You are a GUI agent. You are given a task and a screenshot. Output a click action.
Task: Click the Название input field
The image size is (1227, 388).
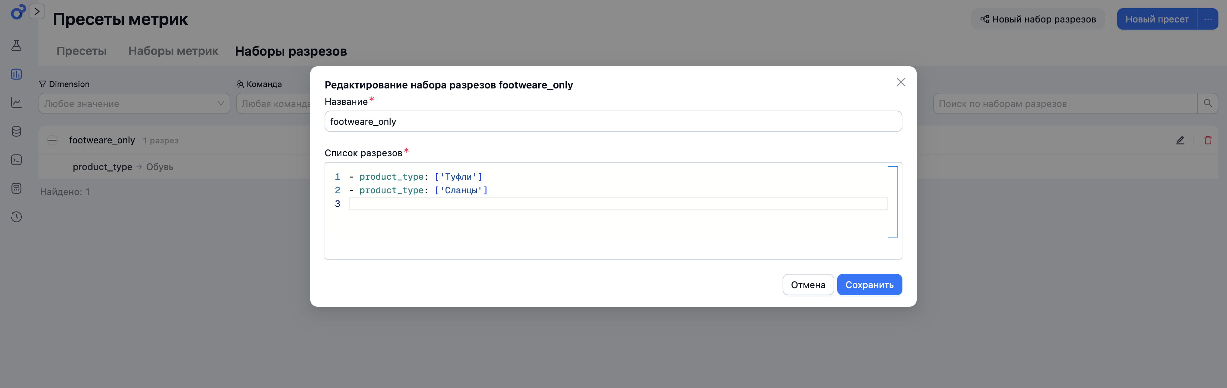pos(613,121)
